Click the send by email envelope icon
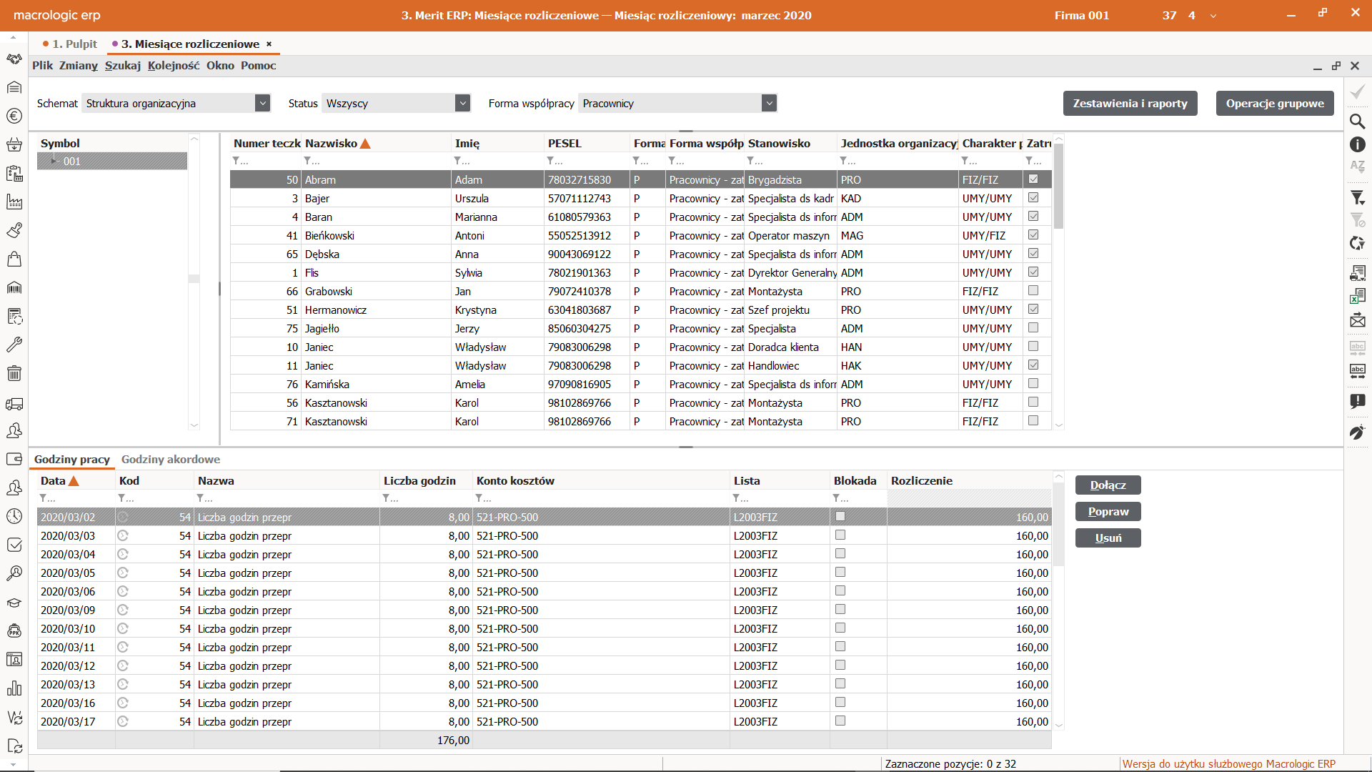Viewport: 1372px width, 772px height. (1357, 320)
